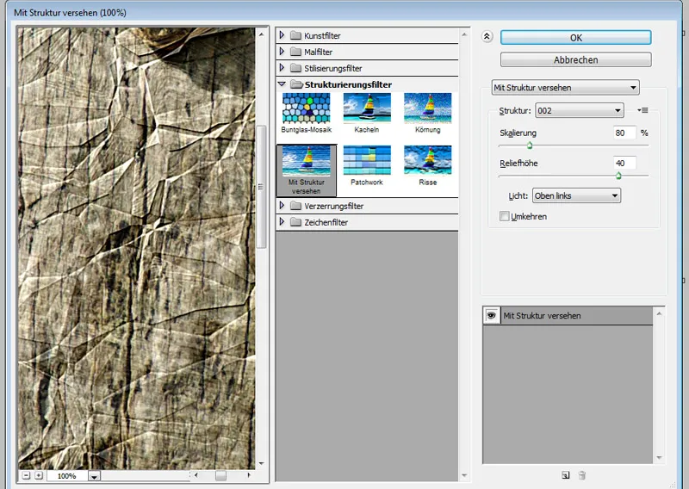689x489 pixels.
Task: Click the textured paper preview image
Action: click(137, 249)
